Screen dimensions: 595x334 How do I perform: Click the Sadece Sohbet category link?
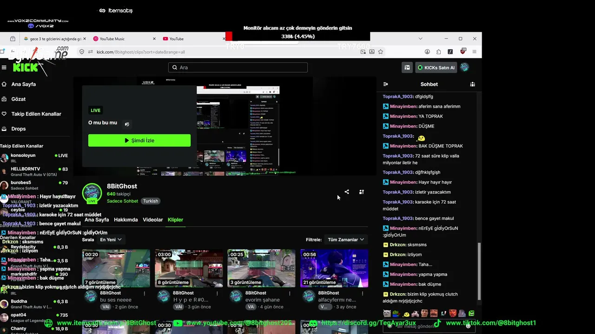(122, 201)
